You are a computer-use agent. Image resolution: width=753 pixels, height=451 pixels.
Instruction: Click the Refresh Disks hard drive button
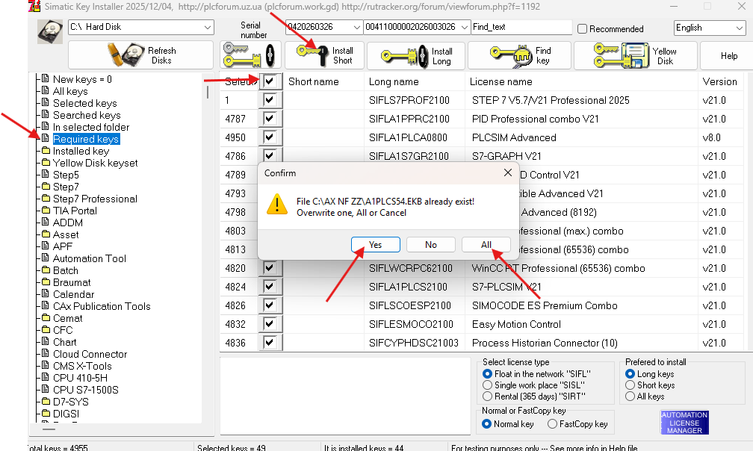[x=140, y=56]
